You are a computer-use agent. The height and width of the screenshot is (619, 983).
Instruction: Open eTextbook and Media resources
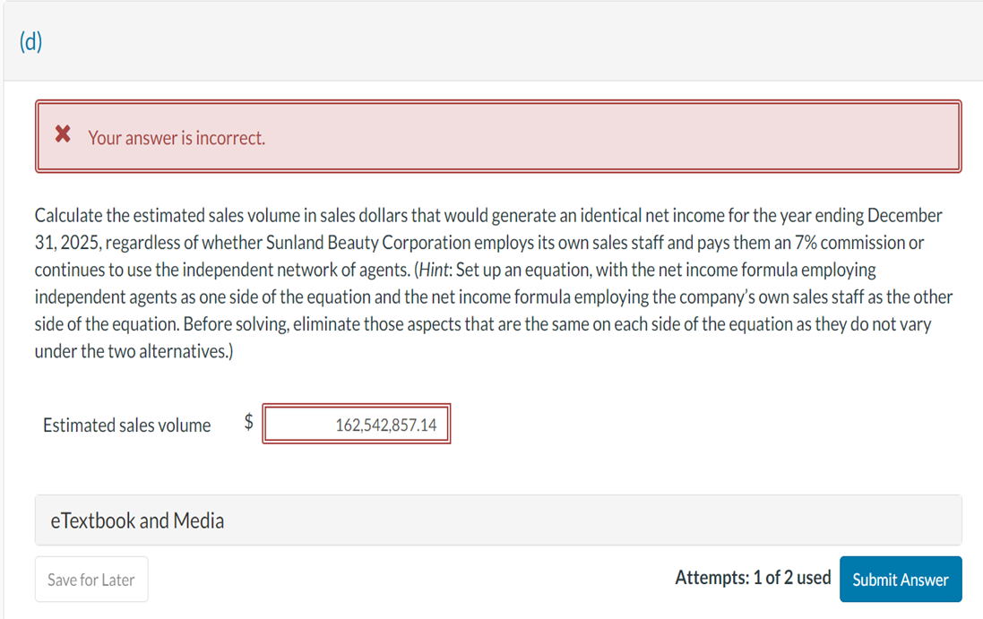136,520
